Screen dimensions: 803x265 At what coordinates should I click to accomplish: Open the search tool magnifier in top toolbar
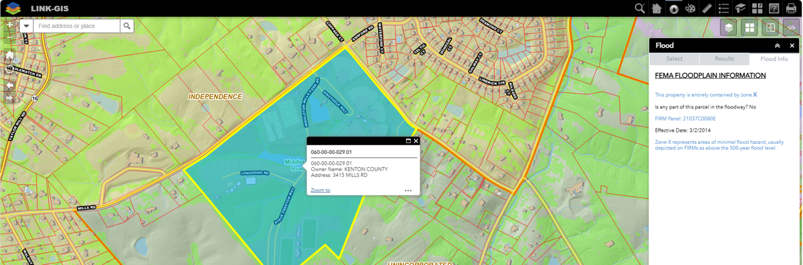click(x=640, y=8)
